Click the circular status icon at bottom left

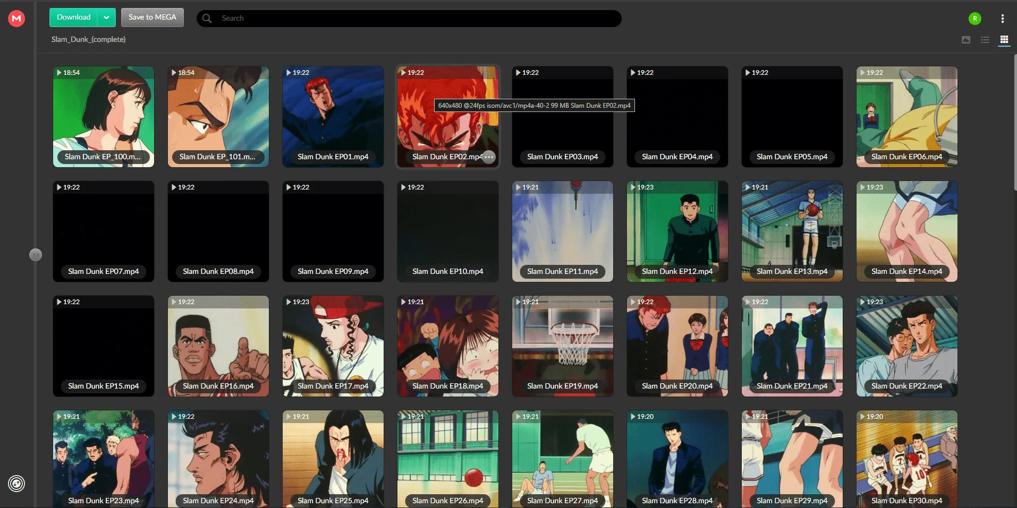coord(16,484)
